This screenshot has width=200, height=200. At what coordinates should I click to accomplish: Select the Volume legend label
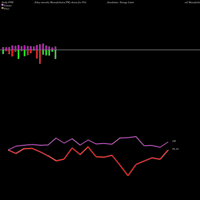coord(8,6)
